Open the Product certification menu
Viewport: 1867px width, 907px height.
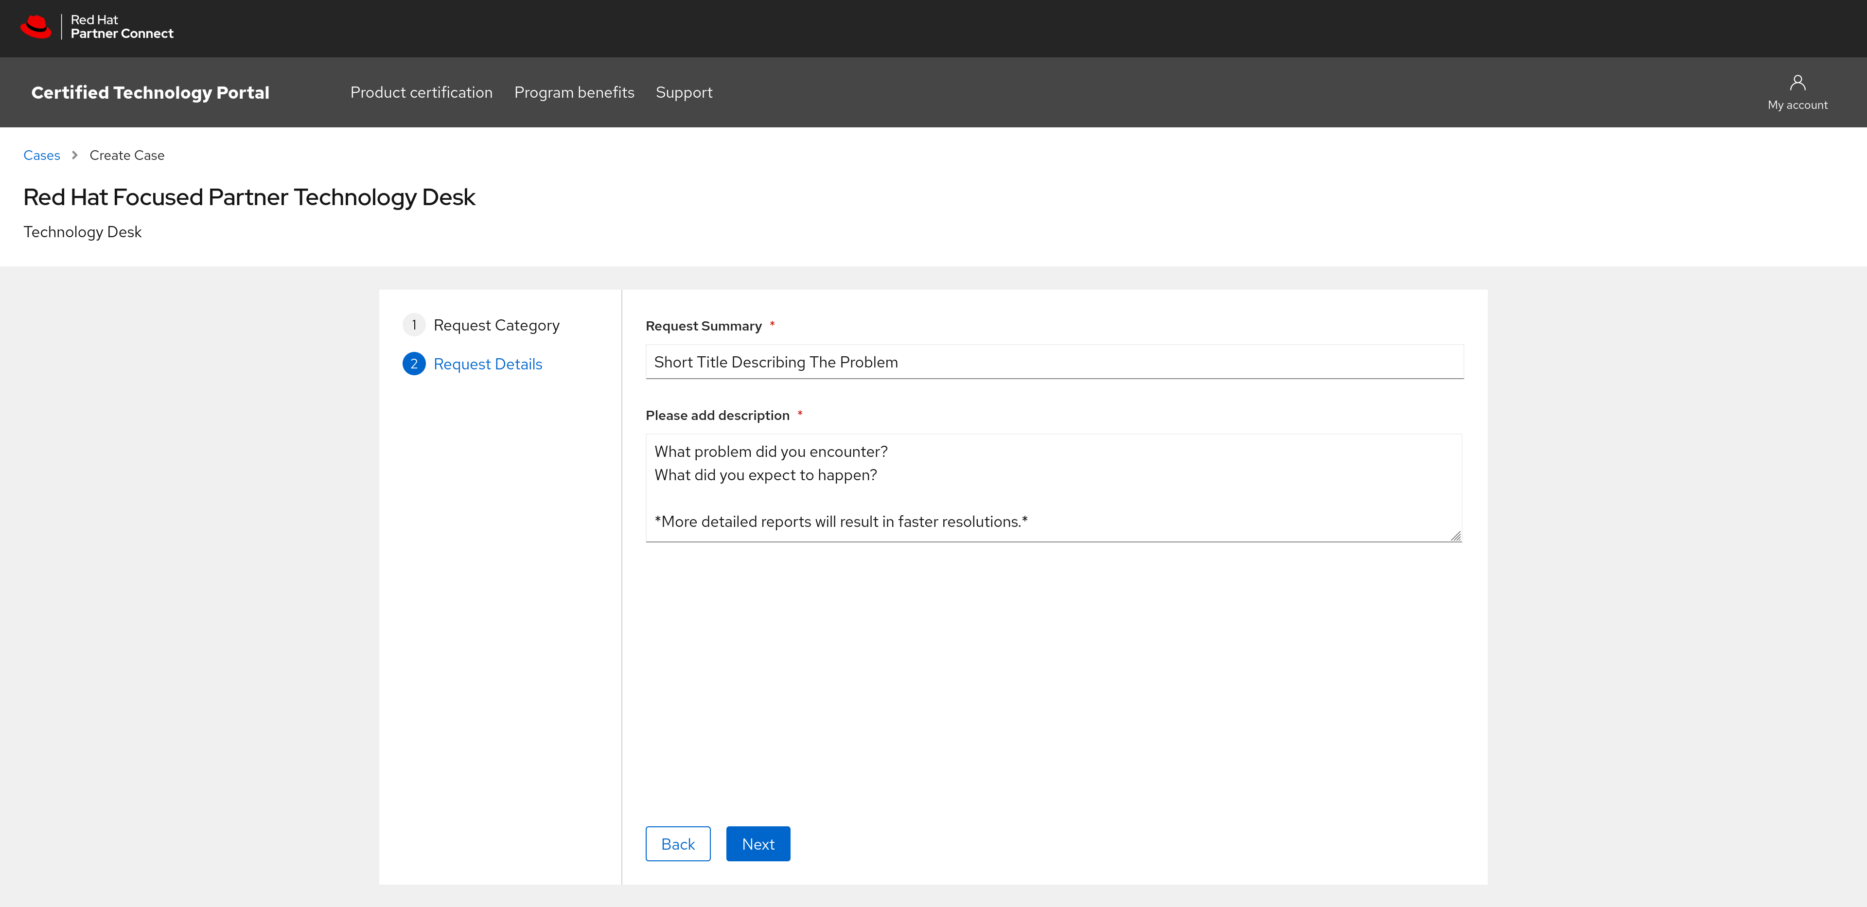pos(421,92)
